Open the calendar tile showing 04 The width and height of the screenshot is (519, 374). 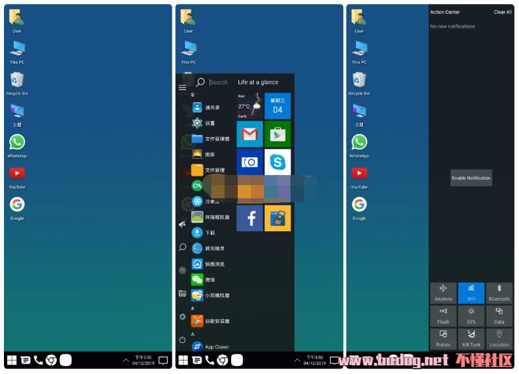277,106
